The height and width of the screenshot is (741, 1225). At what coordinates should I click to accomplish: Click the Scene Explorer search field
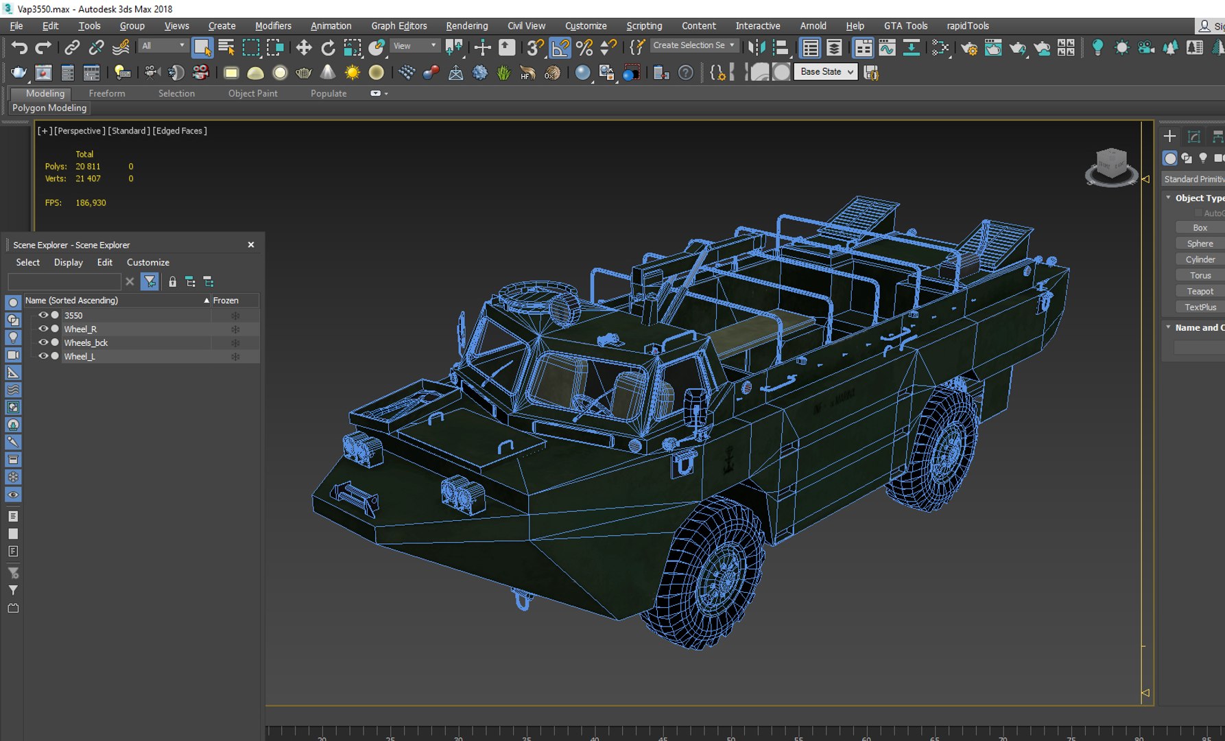[x=64, y=282]
